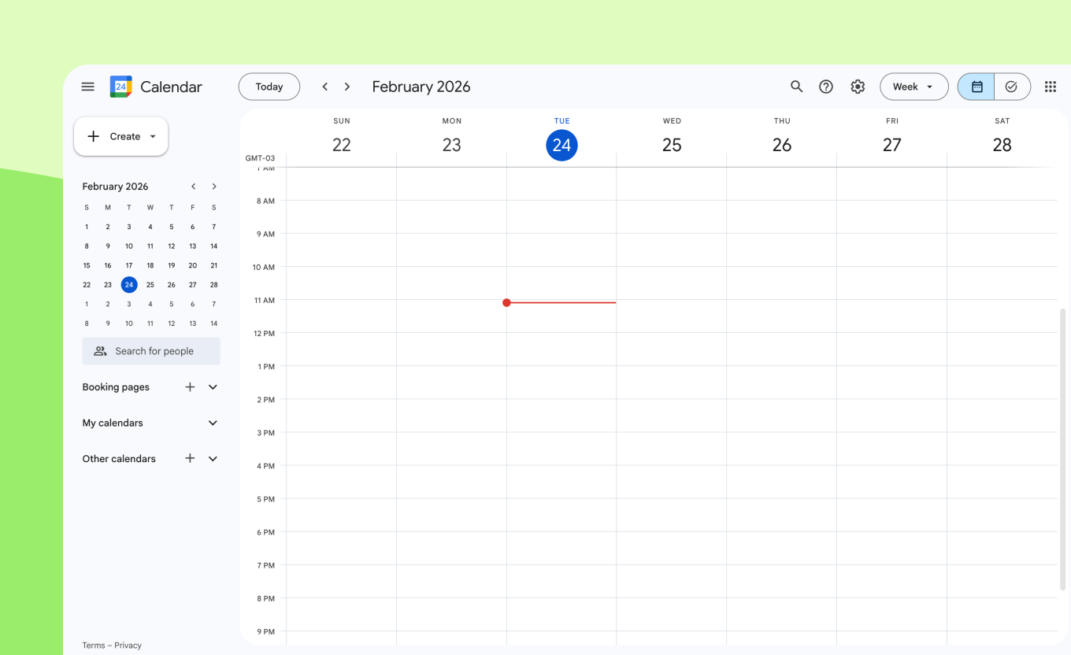Open the Support help icon
The width and height of the screenshot is (1071, 655).
pyautogui.click(x=825, y=87)
